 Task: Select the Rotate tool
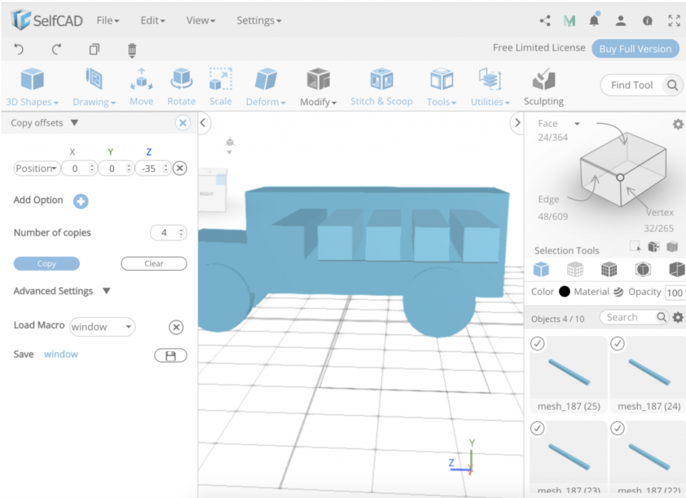(181, 85)
